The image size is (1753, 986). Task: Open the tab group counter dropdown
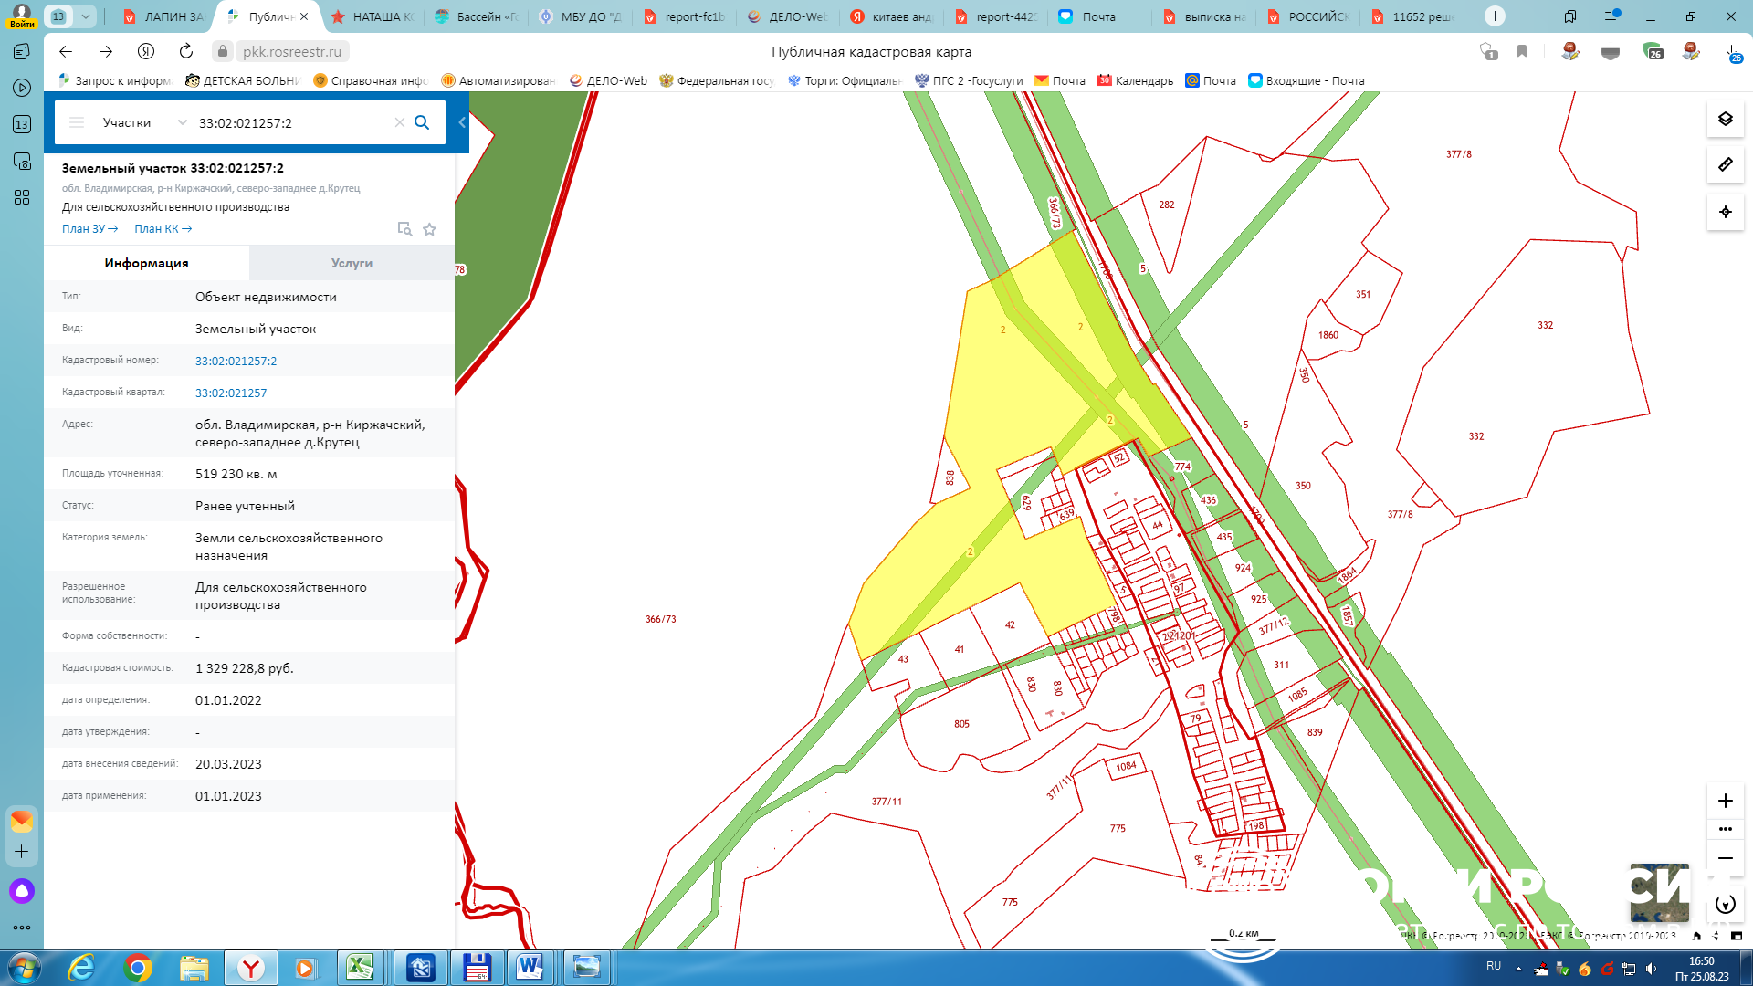[x=71, y=16]
